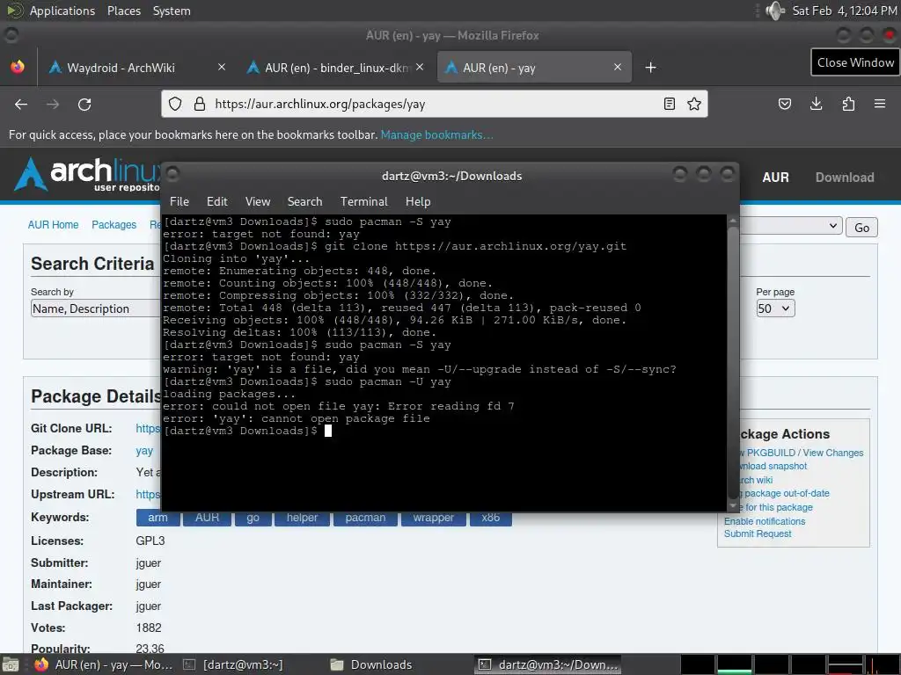Switch to Downloads taskbar file manager
Image resolution: width=901 pixels, height=675 pixels.
click(372, 664)
